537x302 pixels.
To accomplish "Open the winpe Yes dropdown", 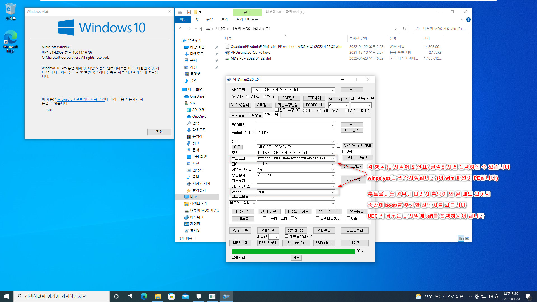I will click(333, 192).
